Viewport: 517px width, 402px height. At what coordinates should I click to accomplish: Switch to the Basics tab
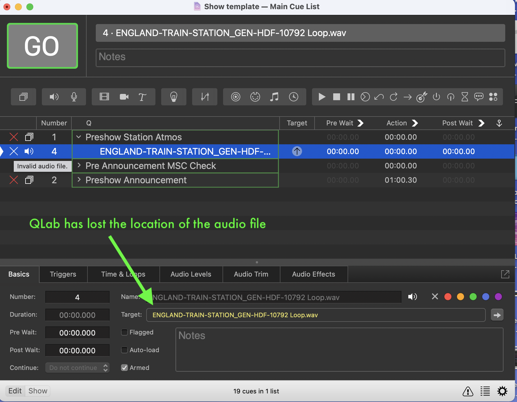(19, 274)
